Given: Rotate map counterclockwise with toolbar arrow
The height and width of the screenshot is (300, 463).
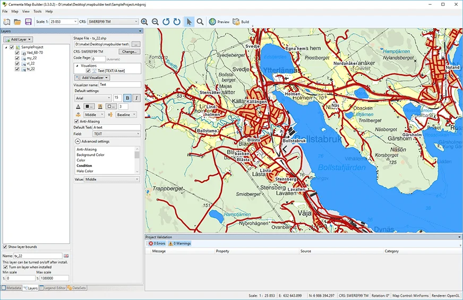Looking at the screenshot, I should point(166,22).
